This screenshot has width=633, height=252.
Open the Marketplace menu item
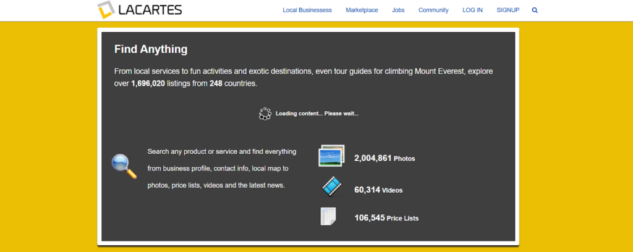coord(362,10)
